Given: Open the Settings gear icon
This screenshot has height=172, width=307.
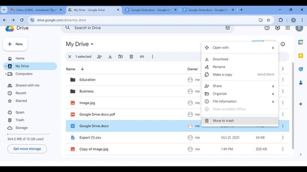Looking at the screenshot, I should coord(277,28).
